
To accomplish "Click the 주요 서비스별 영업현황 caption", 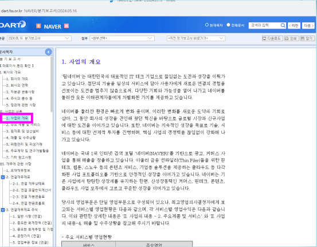I will coord(87,237).
